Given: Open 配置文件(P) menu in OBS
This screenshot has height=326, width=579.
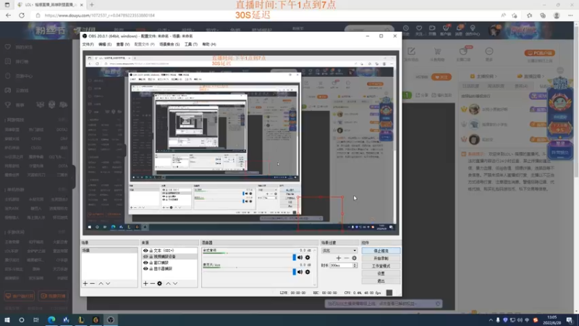Looking at the screenshot, I should point(144,44).
